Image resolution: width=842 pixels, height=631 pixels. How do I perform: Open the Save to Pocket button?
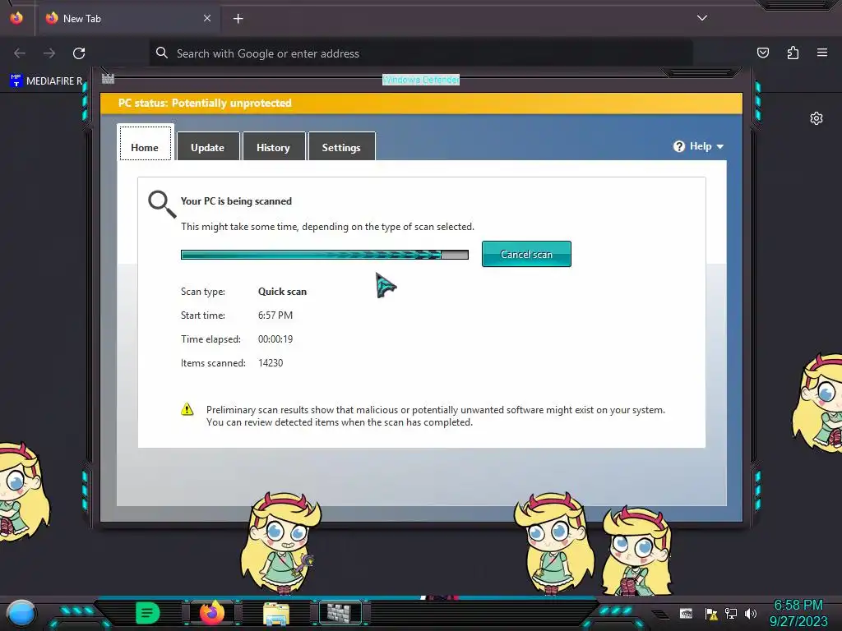click(763, 53)
